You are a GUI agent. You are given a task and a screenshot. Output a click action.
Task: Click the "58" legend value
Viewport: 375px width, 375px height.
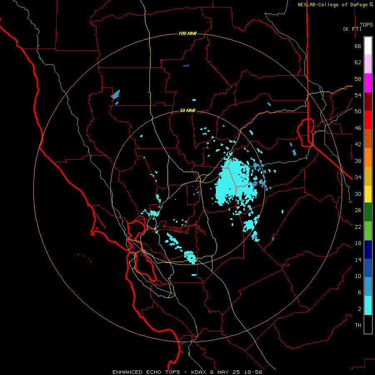point(358,79)
